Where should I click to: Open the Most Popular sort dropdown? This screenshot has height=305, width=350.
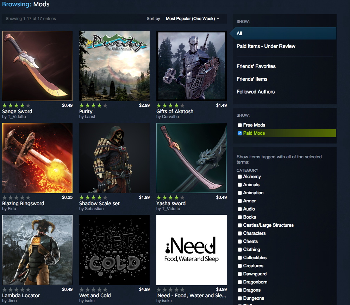pyautogui.click(x=192, y=19)
